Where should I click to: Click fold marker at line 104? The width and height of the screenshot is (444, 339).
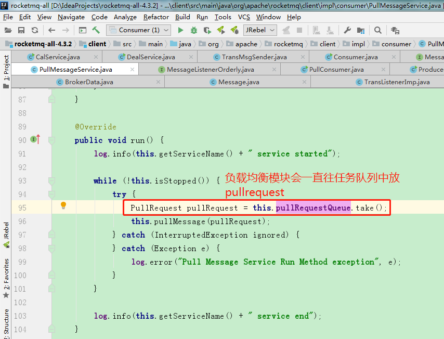point(51,329)
